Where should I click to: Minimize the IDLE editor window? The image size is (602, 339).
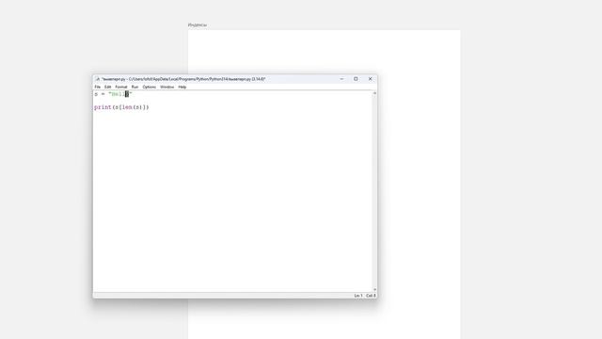(341, 79)
